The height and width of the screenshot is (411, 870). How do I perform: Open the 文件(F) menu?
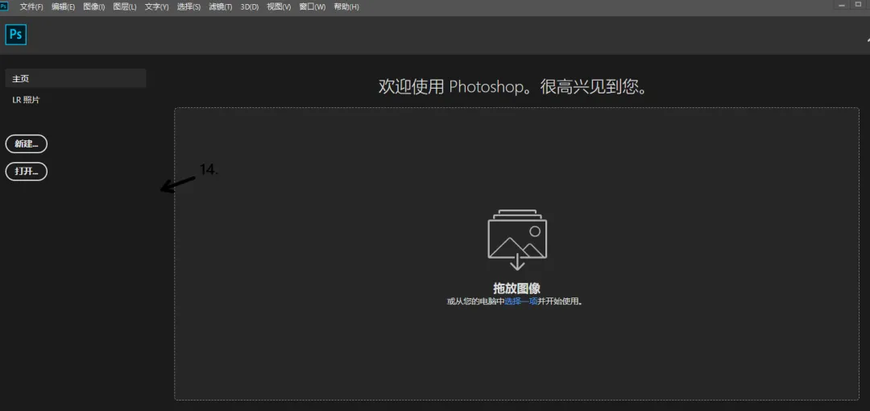(31, 6)
